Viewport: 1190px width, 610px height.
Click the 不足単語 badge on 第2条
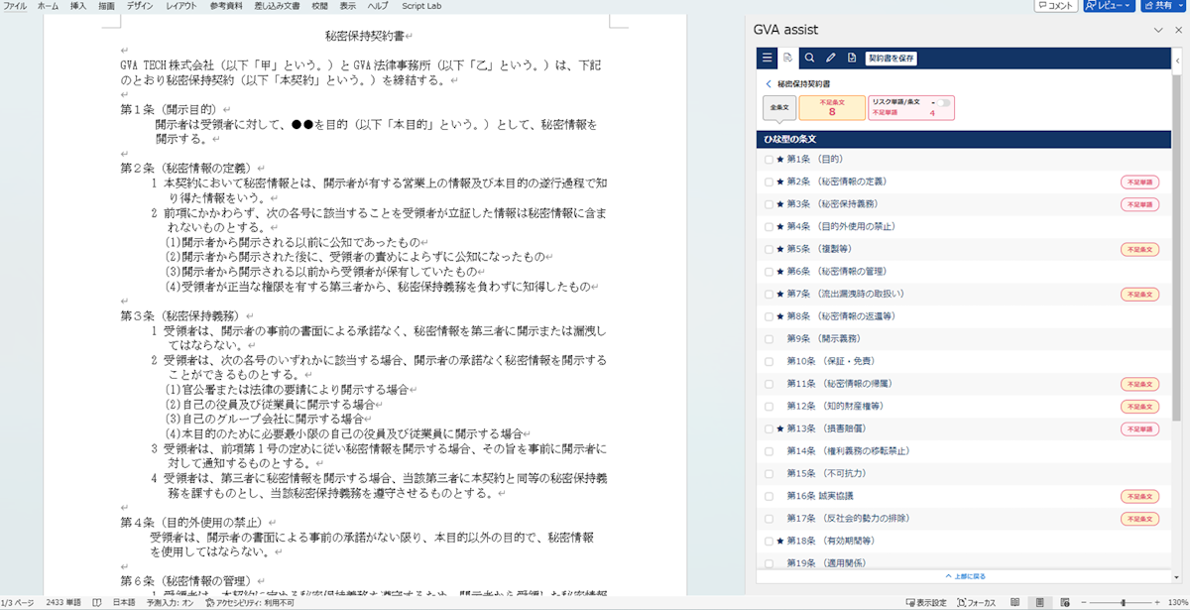click(1139, 182)
